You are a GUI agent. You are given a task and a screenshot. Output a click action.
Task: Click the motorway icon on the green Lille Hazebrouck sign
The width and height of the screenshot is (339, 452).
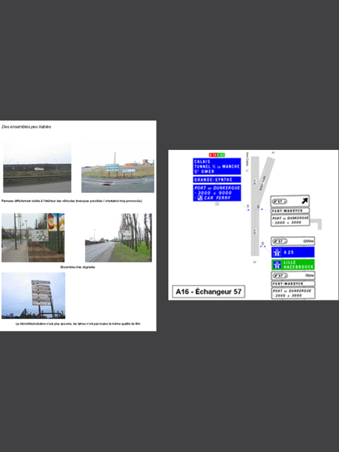pos(277,265)
